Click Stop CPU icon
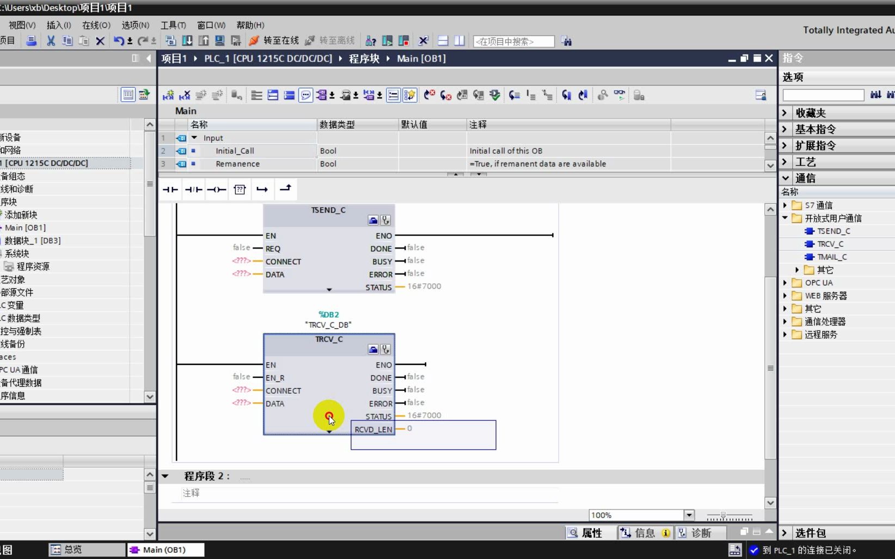This screenshot has height=559, width=895. (x=403, y=41)
